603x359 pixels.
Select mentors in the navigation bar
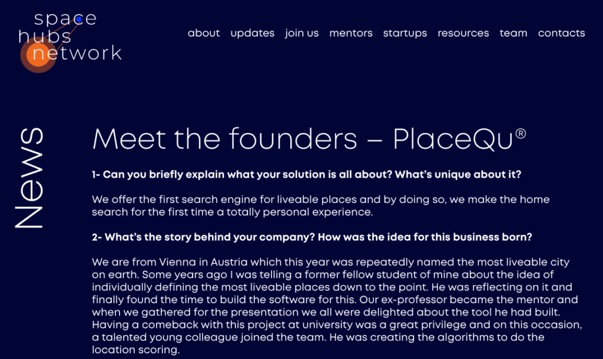point(351,34)
